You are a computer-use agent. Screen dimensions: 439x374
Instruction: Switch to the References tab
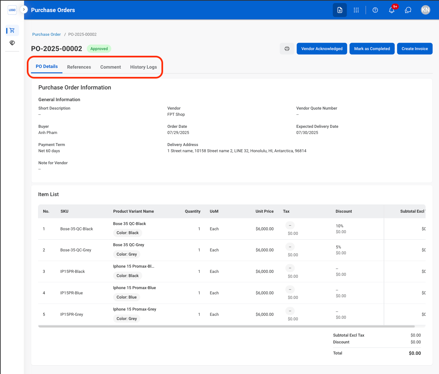click(x=79, y=67)
